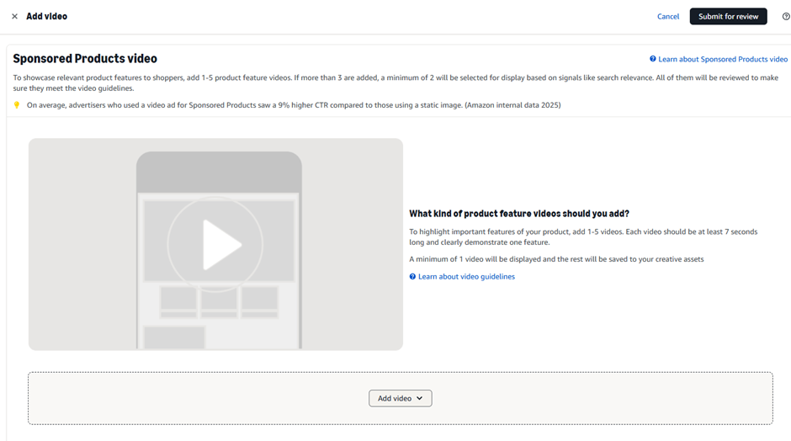
Task: Open Learn about Sponsored Products video link
Action: point(723,60)
